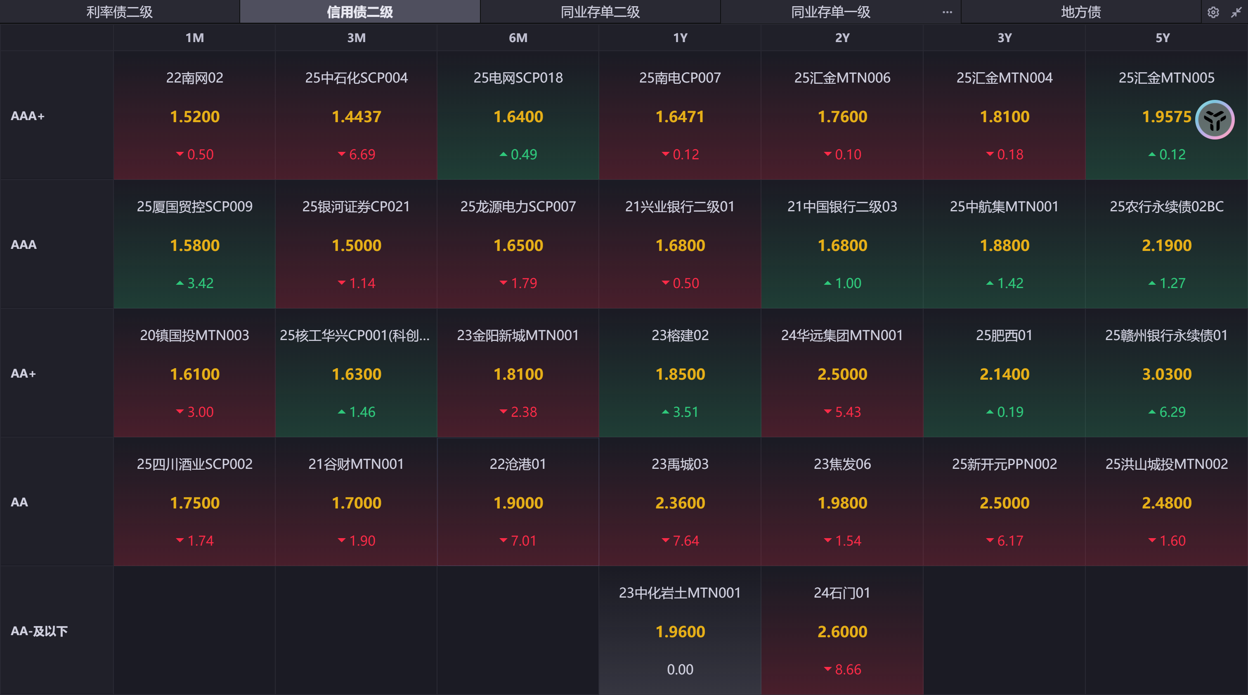
Task: Open the 22沧港01 bond cell
Action: pyautogui.click(x=518, y=502)
